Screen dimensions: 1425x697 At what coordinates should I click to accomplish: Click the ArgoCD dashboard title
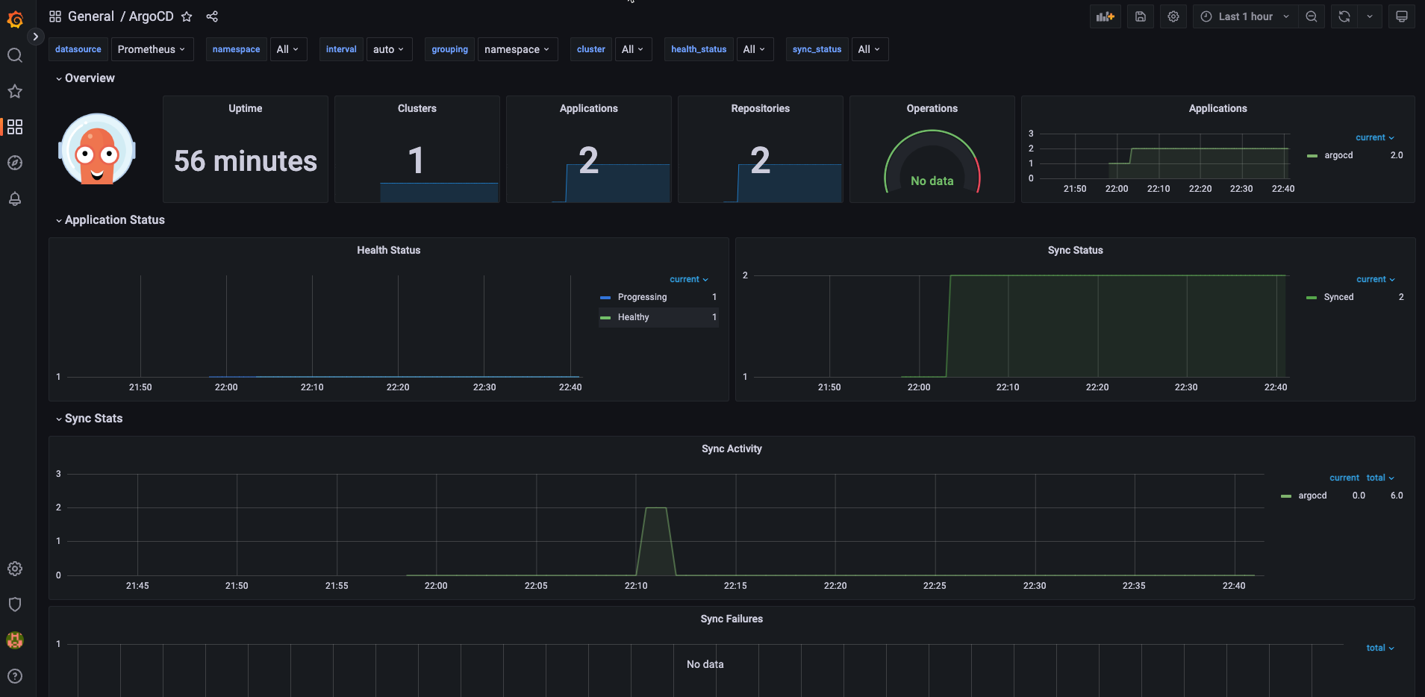click(x=152, y=16)
